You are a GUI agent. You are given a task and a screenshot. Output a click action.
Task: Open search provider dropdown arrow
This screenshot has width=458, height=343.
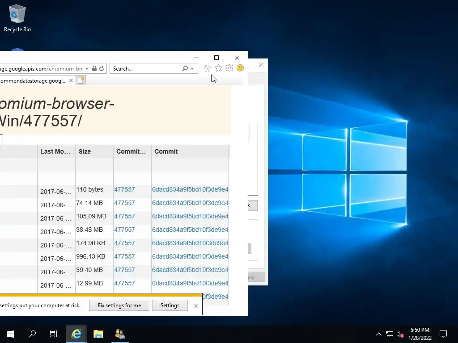point(192,68)
